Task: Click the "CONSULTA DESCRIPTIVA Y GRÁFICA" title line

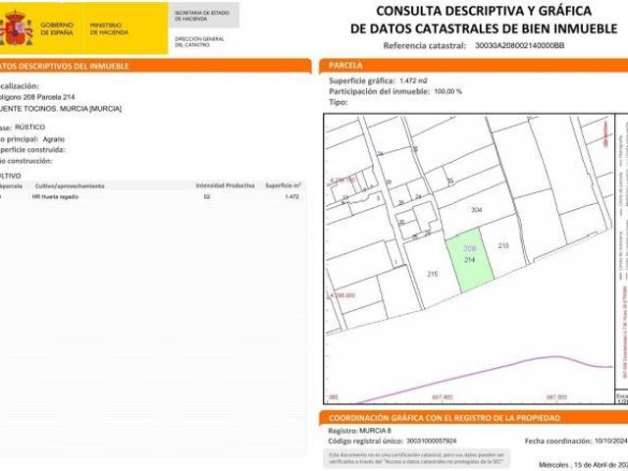Action: [484, 11]
